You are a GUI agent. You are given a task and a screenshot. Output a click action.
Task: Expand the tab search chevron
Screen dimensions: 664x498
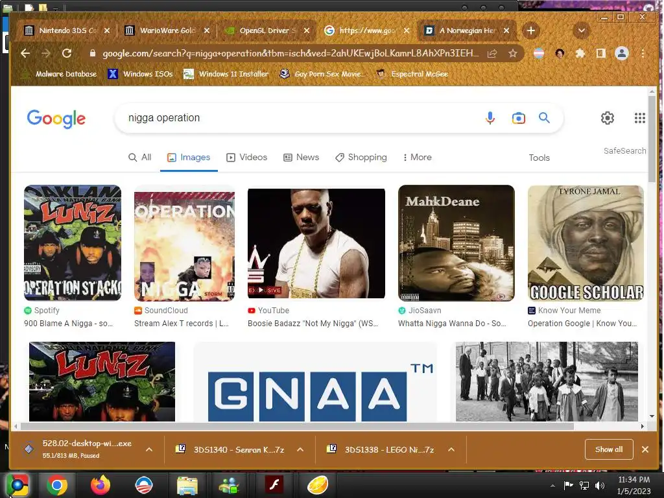581,30
